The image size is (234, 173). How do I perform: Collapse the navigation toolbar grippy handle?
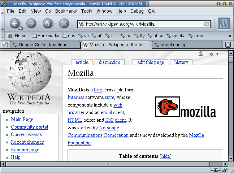click(x=3, y=23)
